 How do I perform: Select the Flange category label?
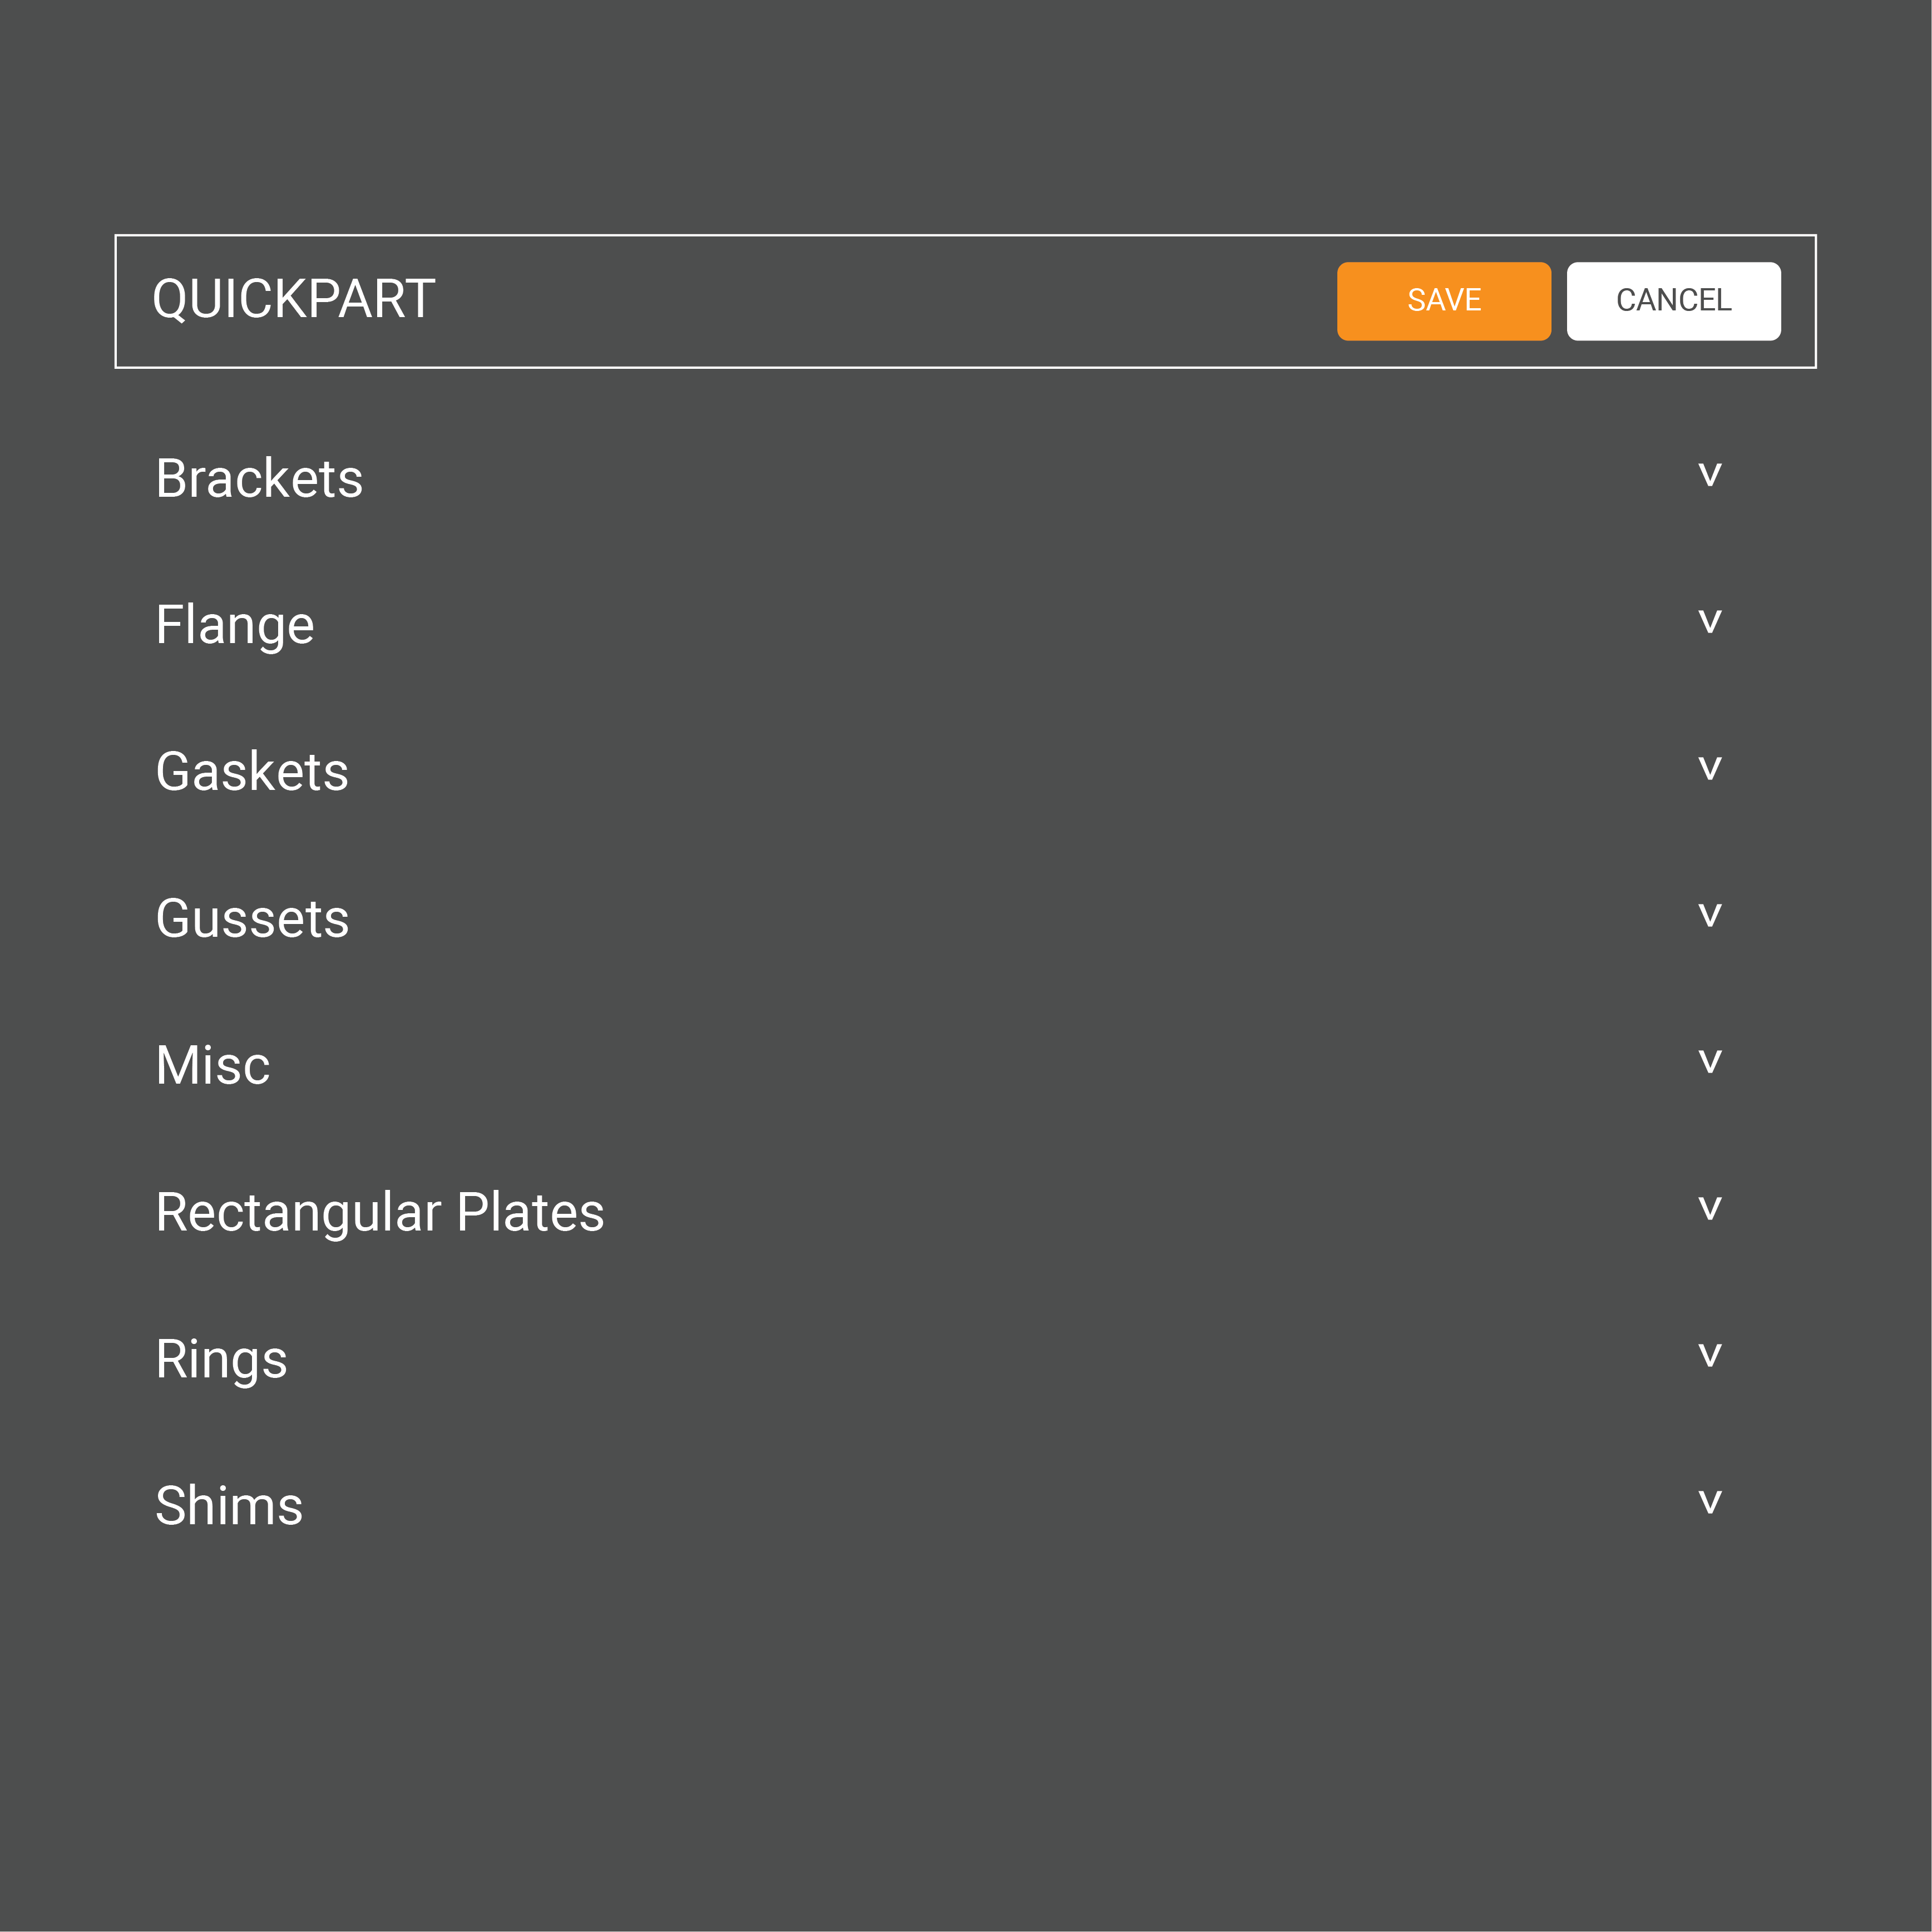pos(235,625)
